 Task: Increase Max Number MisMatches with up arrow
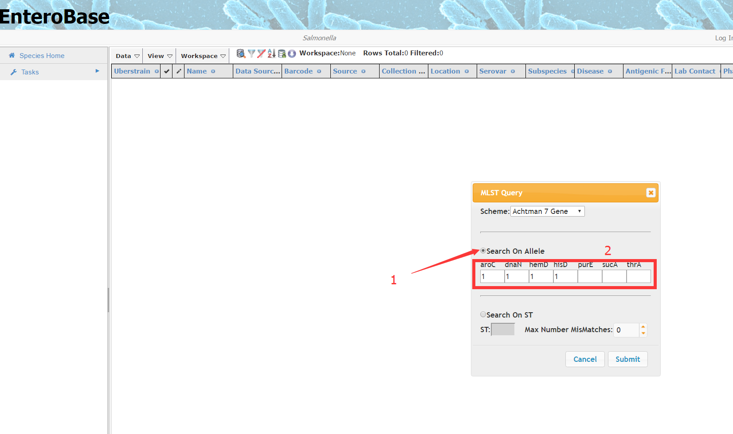(x=643, y=327)
